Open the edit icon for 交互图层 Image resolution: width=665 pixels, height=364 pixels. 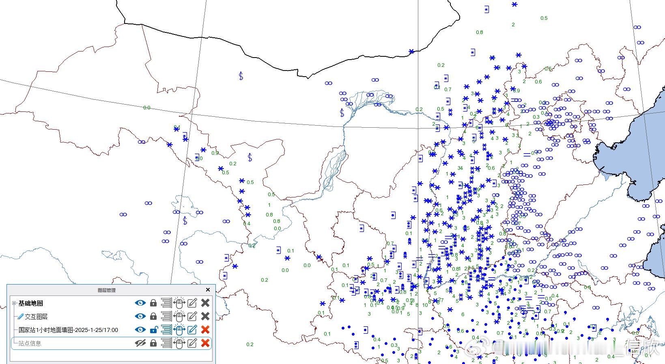[192, 316]
